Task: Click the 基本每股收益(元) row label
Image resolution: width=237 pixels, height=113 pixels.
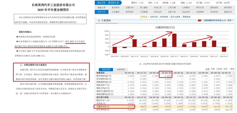Action: (x=104, y=76)
